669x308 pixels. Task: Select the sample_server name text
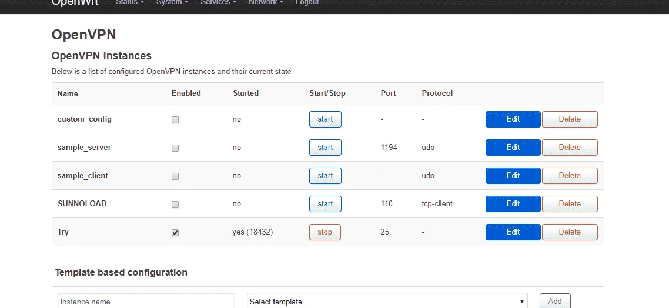tap(84, 148)
